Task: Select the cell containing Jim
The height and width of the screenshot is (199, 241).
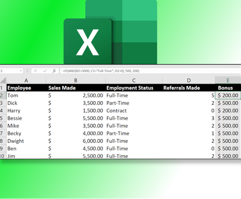Action: click(26, 156)
